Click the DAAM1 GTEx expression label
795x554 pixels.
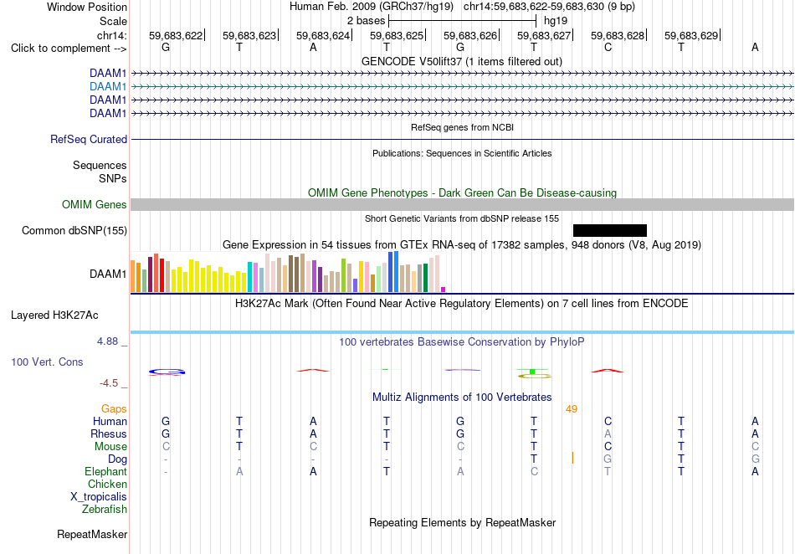click(108, 274)
